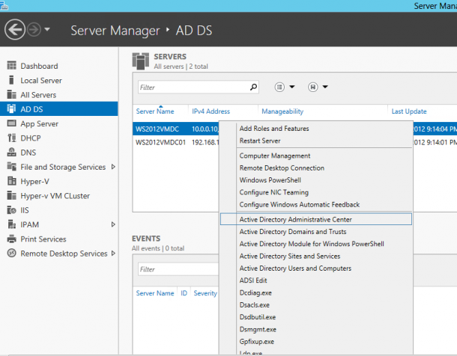Open Active Directory Domains and Trusts
Viewport: 457px width, 356px height.
click(316, 232)
